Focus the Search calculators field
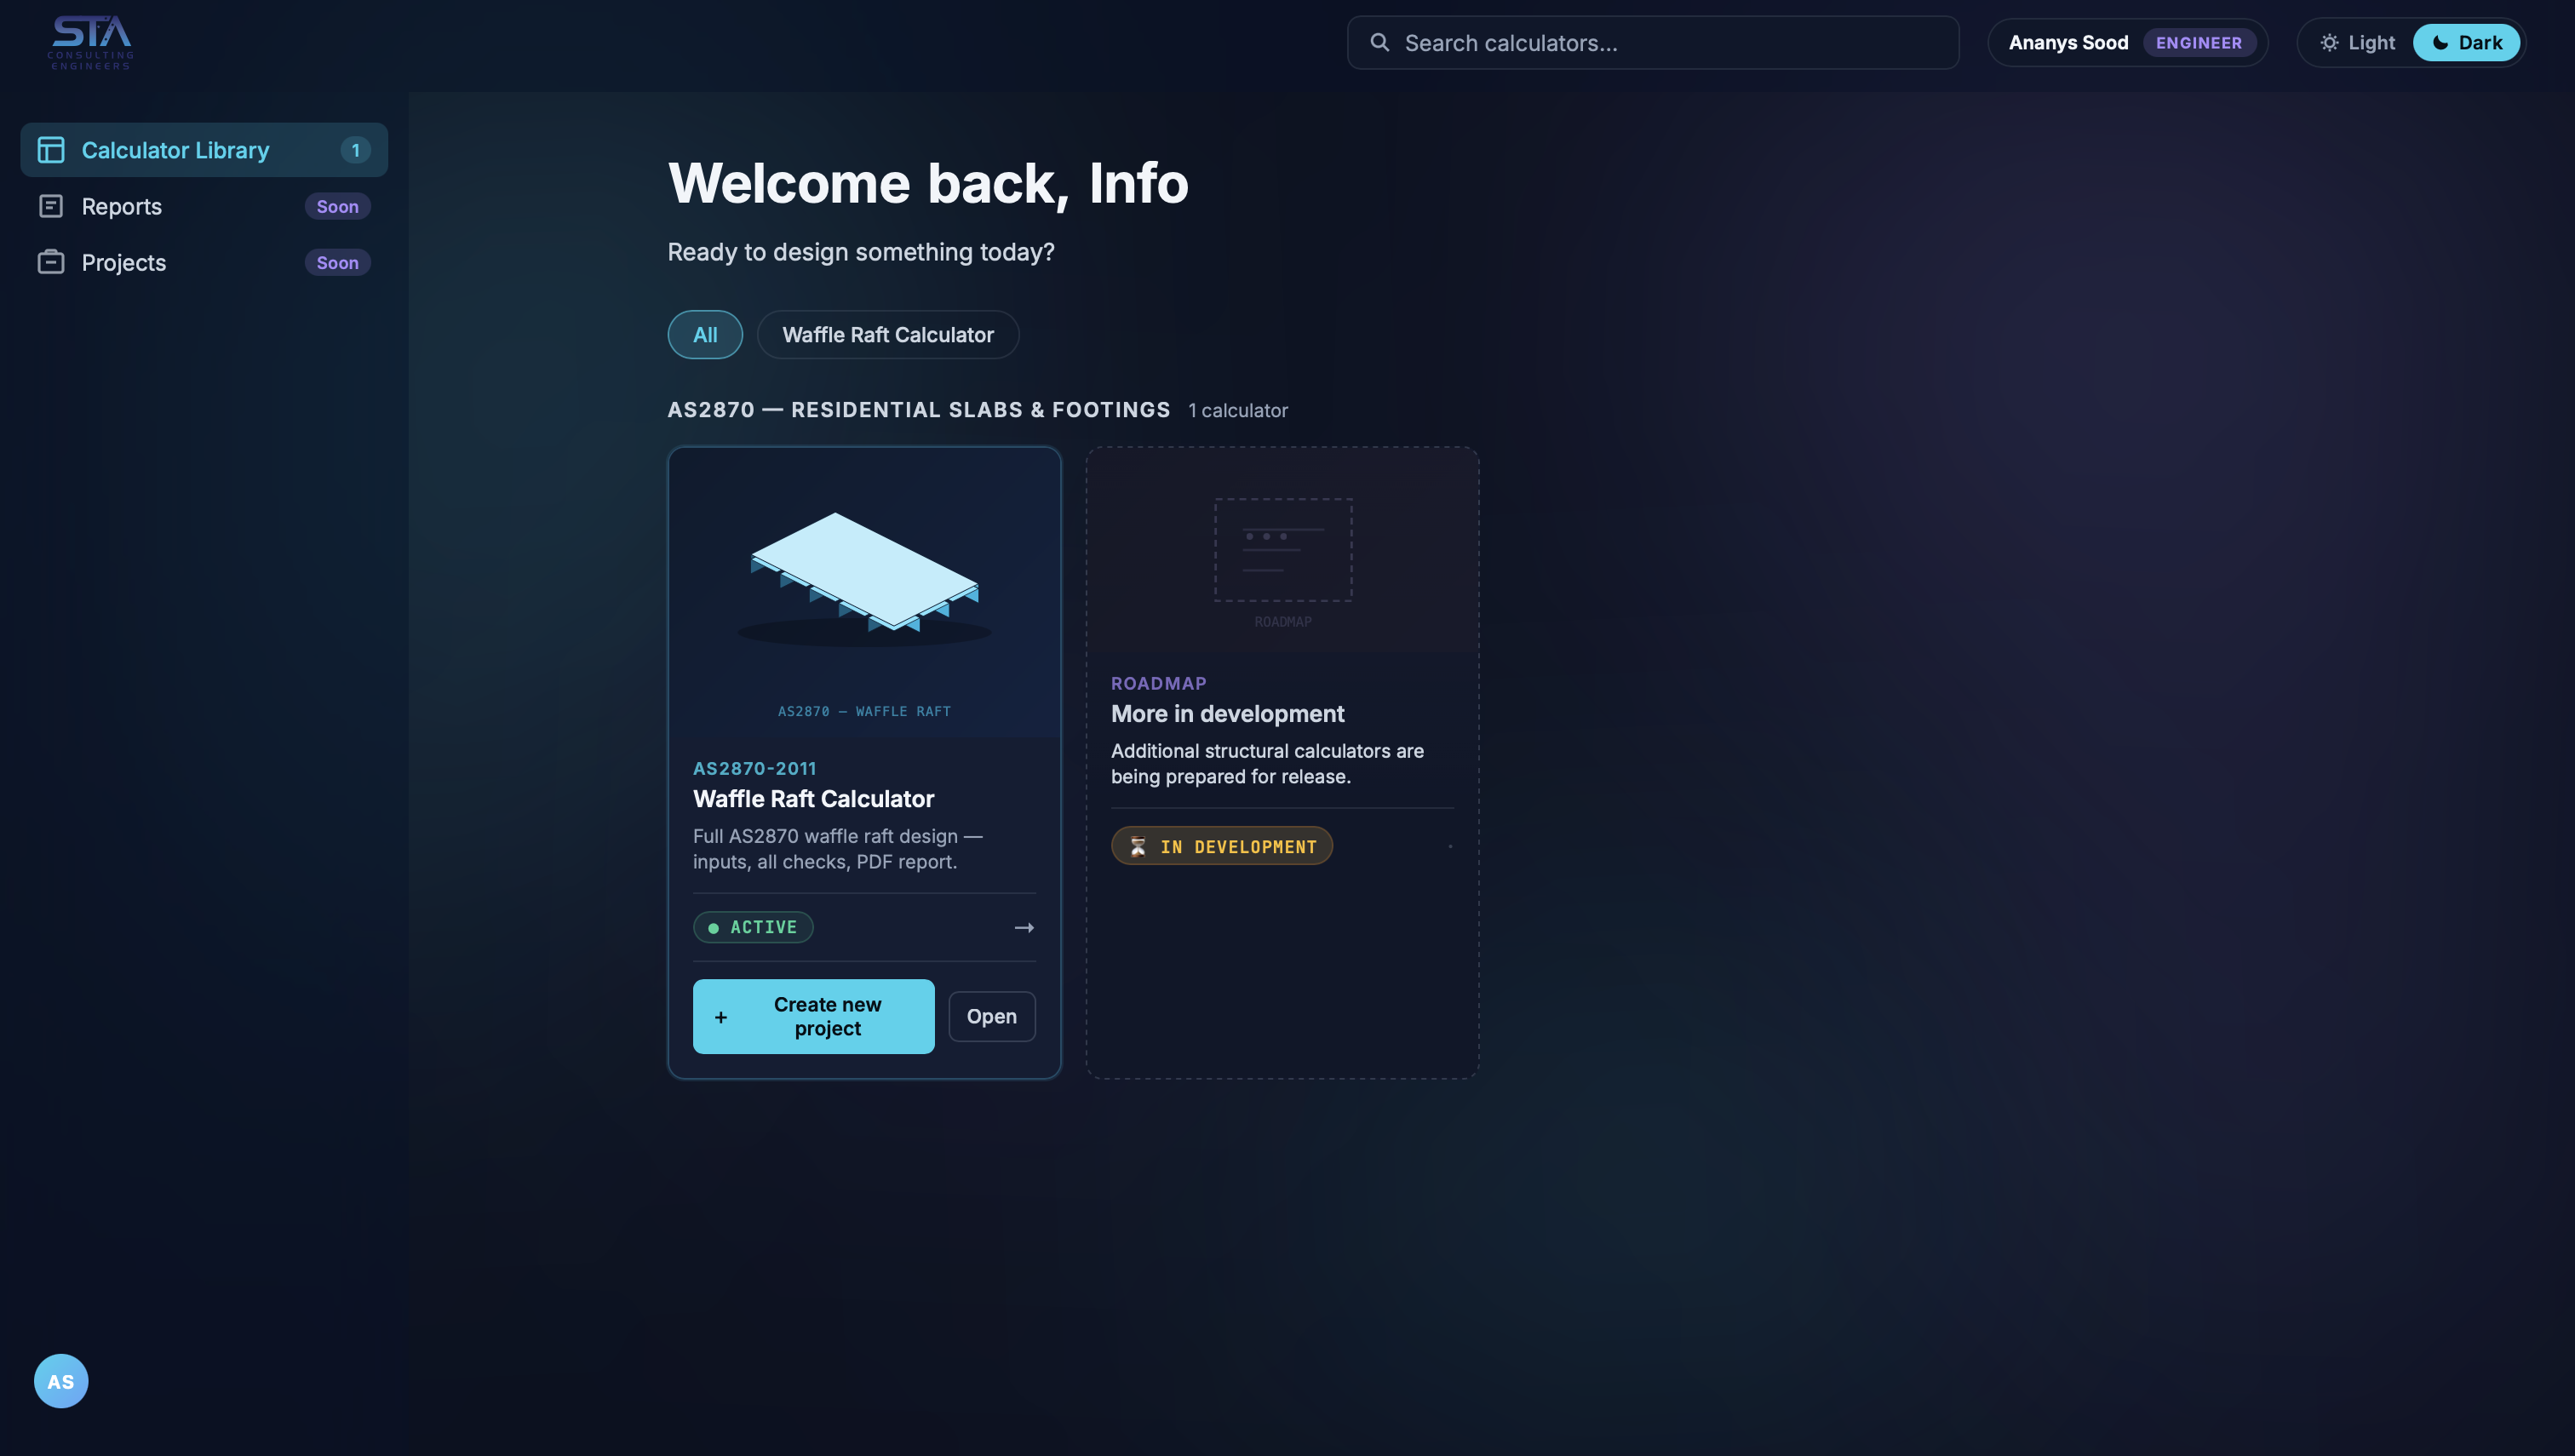The width and height of the screenshot is (2575, 1456). (1653, 42)
